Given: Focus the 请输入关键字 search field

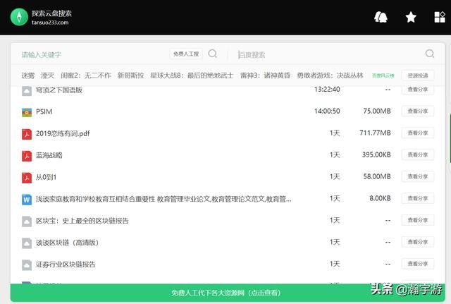Looking at the screenshot, I should point(92,54).
